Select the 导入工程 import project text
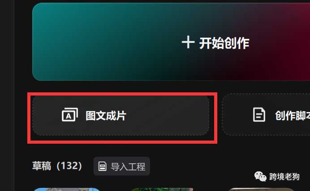 pyautogui.click(x=128, y=166)
